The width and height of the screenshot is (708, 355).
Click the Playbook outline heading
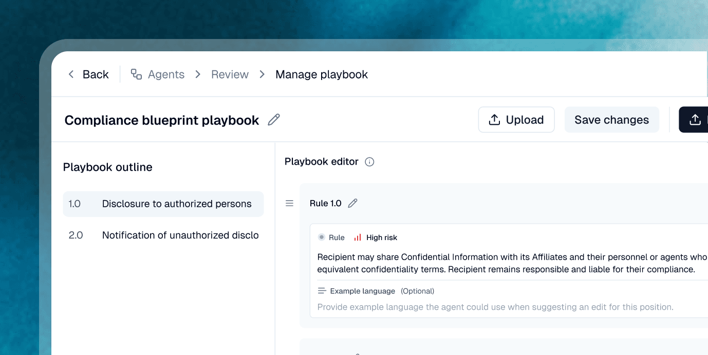108,167
